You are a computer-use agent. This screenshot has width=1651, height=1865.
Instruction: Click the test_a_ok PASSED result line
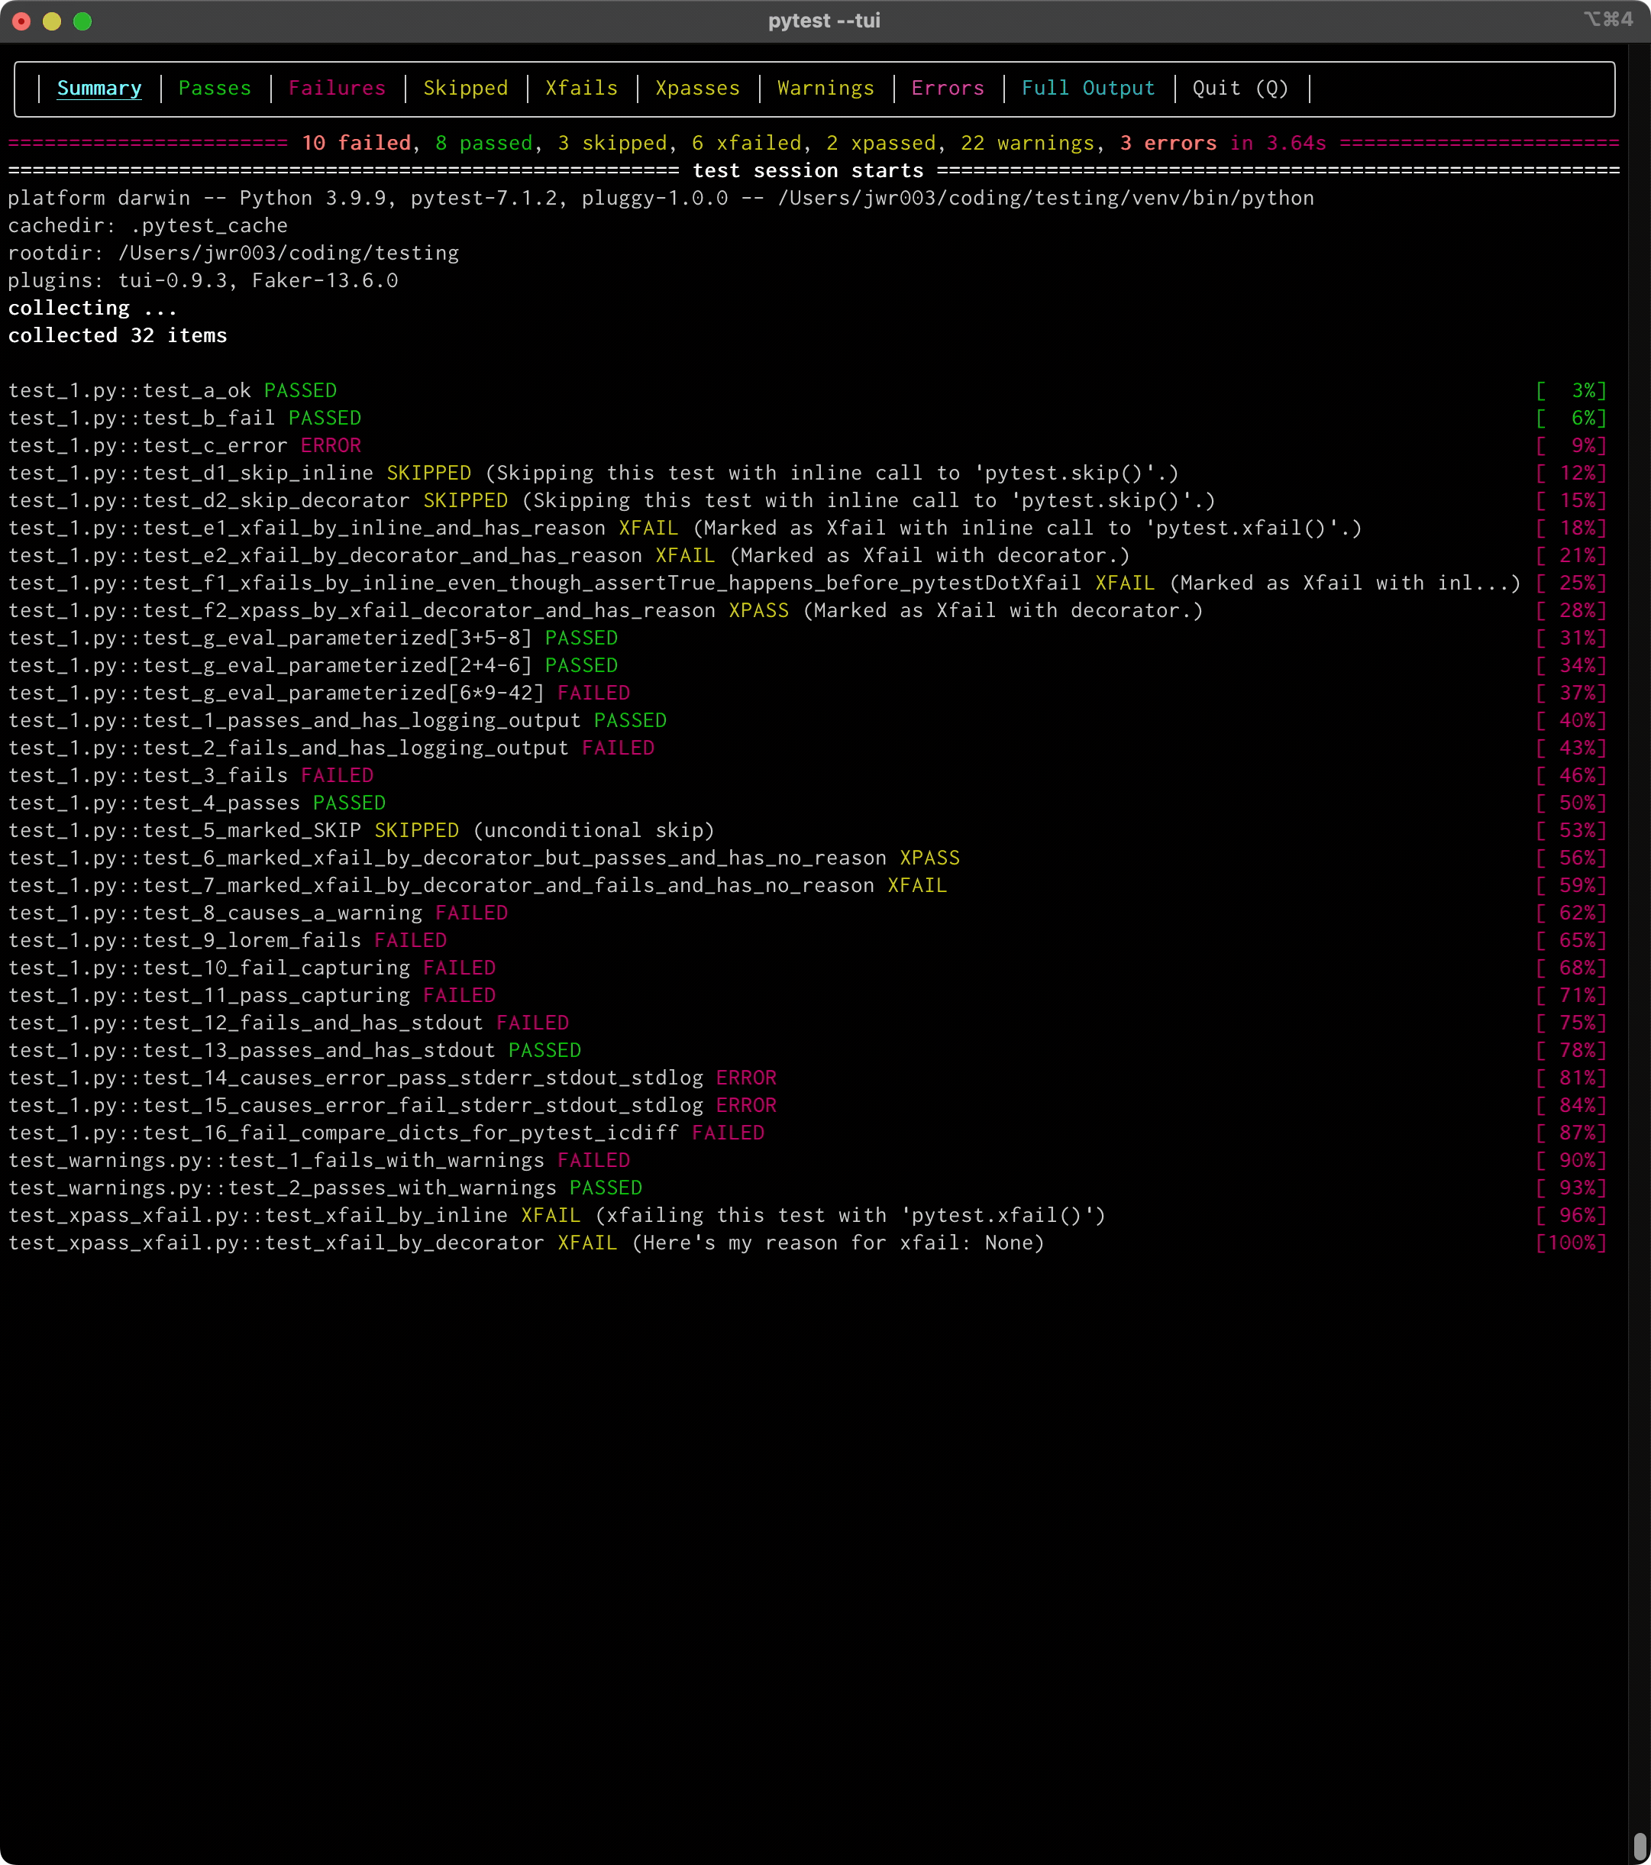[x=173, y=390]
